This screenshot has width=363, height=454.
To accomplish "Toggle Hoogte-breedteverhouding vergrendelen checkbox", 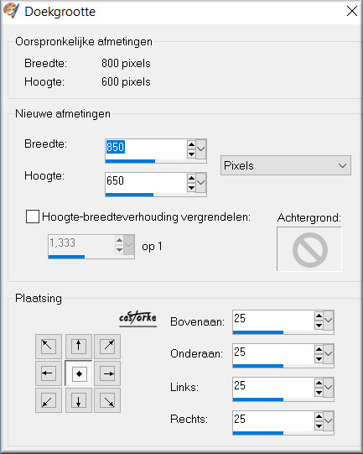I will (33, 217).
